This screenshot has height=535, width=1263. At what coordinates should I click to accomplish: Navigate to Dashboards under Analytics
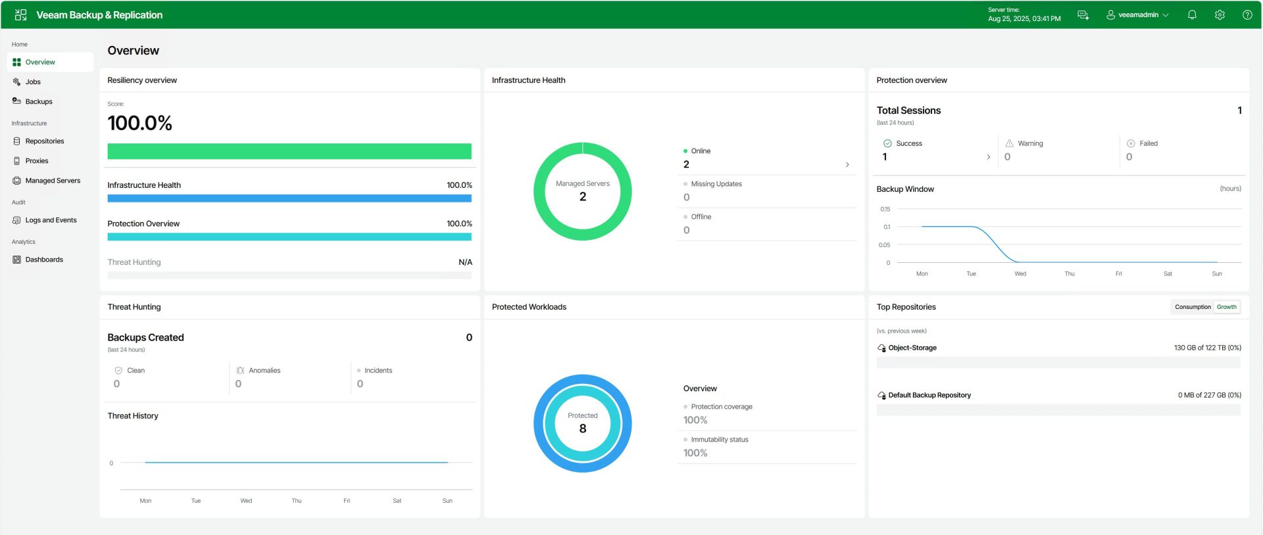pos(44,260)
